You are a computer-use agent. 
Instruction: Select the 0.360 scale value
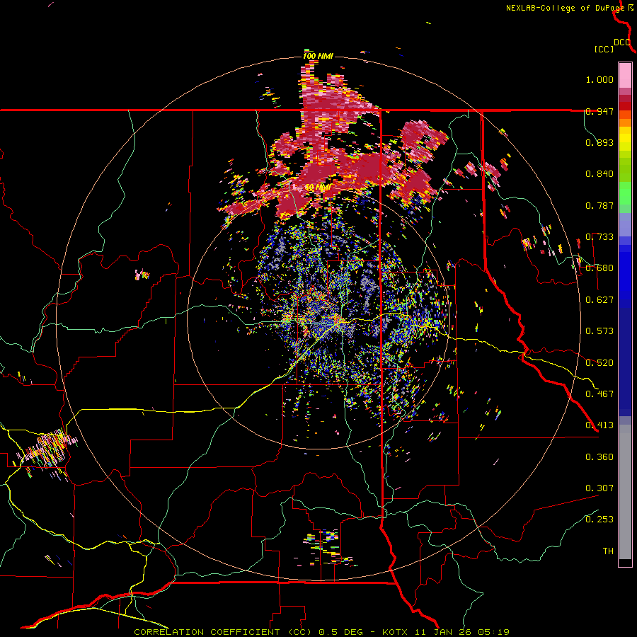click(x=599, y=457)
